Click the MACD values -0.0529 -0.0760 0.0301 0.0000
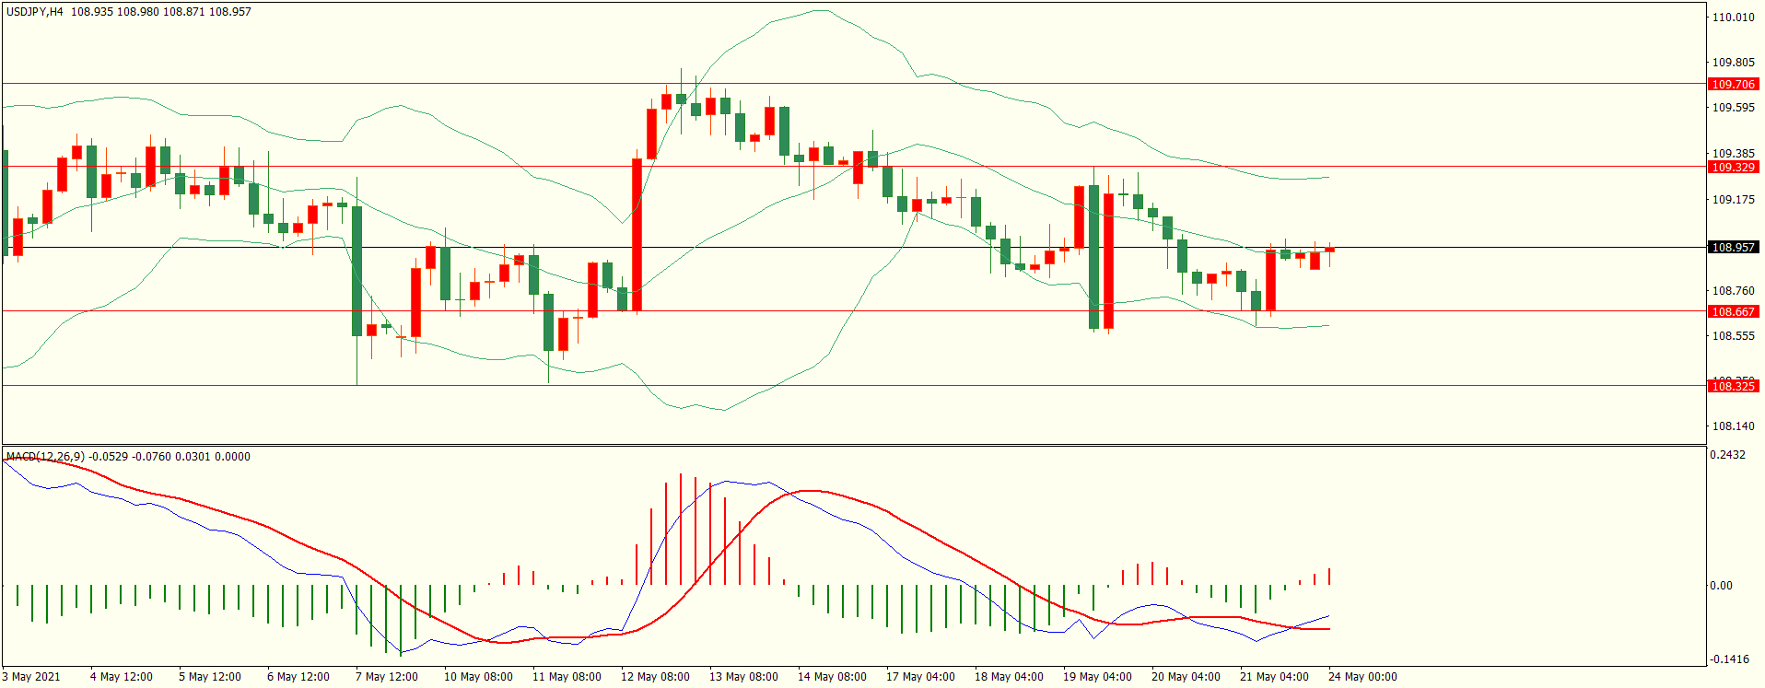1765x688 pixels. pos(169,457)
